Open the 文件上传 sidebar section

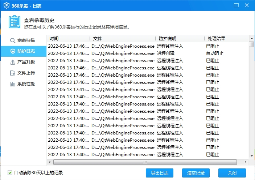pos(24,73)
